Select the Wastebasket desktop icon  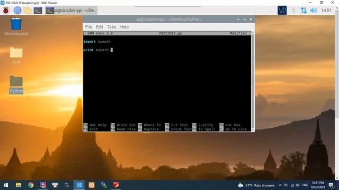pyautogui.click(x=16, y=27)
